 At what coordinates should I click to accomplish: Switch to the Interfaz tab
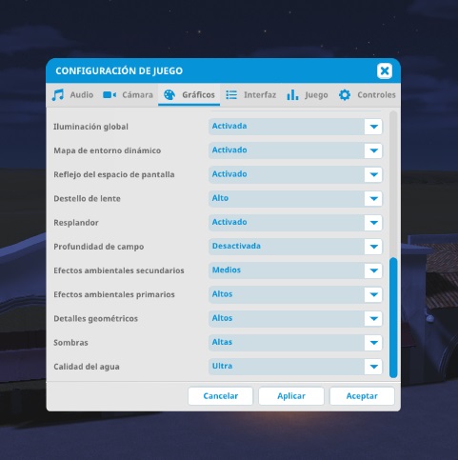(250, 95)
